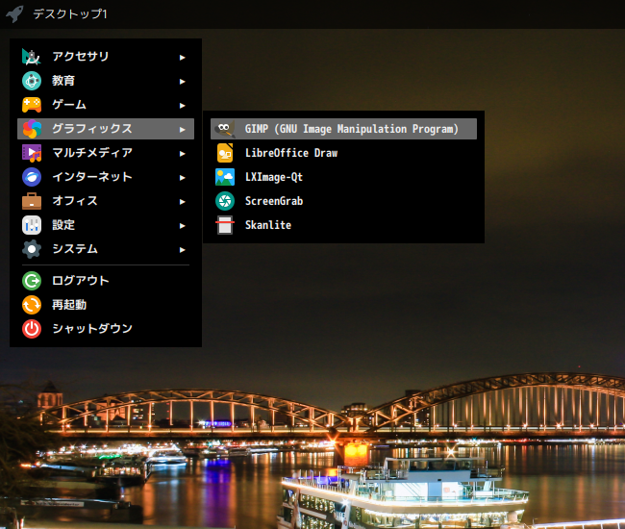Open the アクセサリ menu category

pyautogui.click(x=106, y=57)
